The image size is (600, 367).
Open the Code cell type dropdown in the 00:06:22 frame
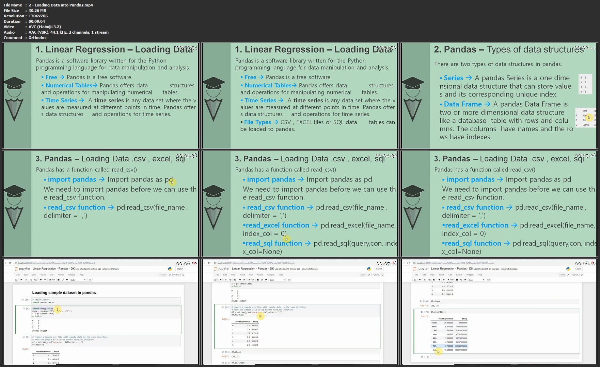click(x=78, y=280)
